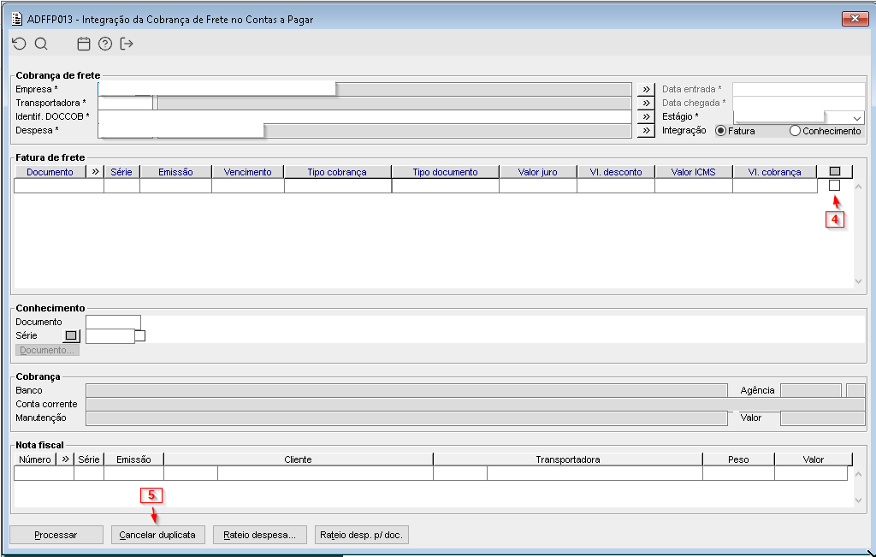The image size is (876, 557).
Task: Click the Data entrada input field
Action: click(x=798, y=89)
